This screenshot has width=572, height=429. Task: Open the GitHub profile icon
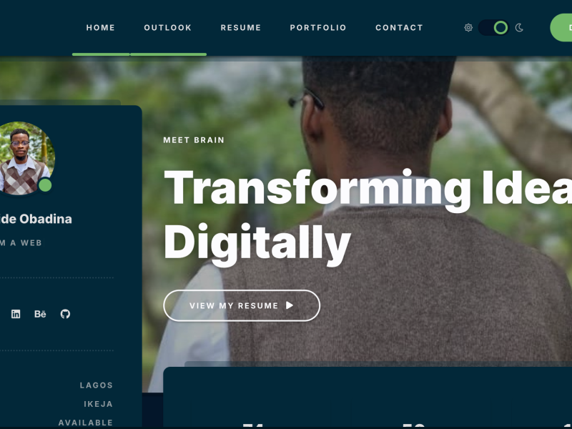65,314
